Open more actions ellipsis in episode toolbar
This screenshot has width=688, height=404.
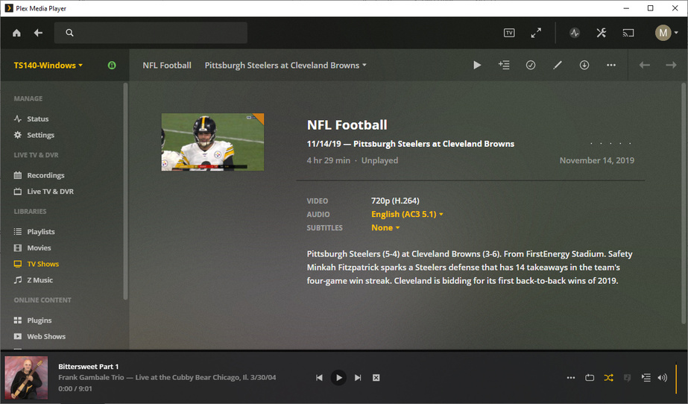pyautogui.click(x=610, y=66)
